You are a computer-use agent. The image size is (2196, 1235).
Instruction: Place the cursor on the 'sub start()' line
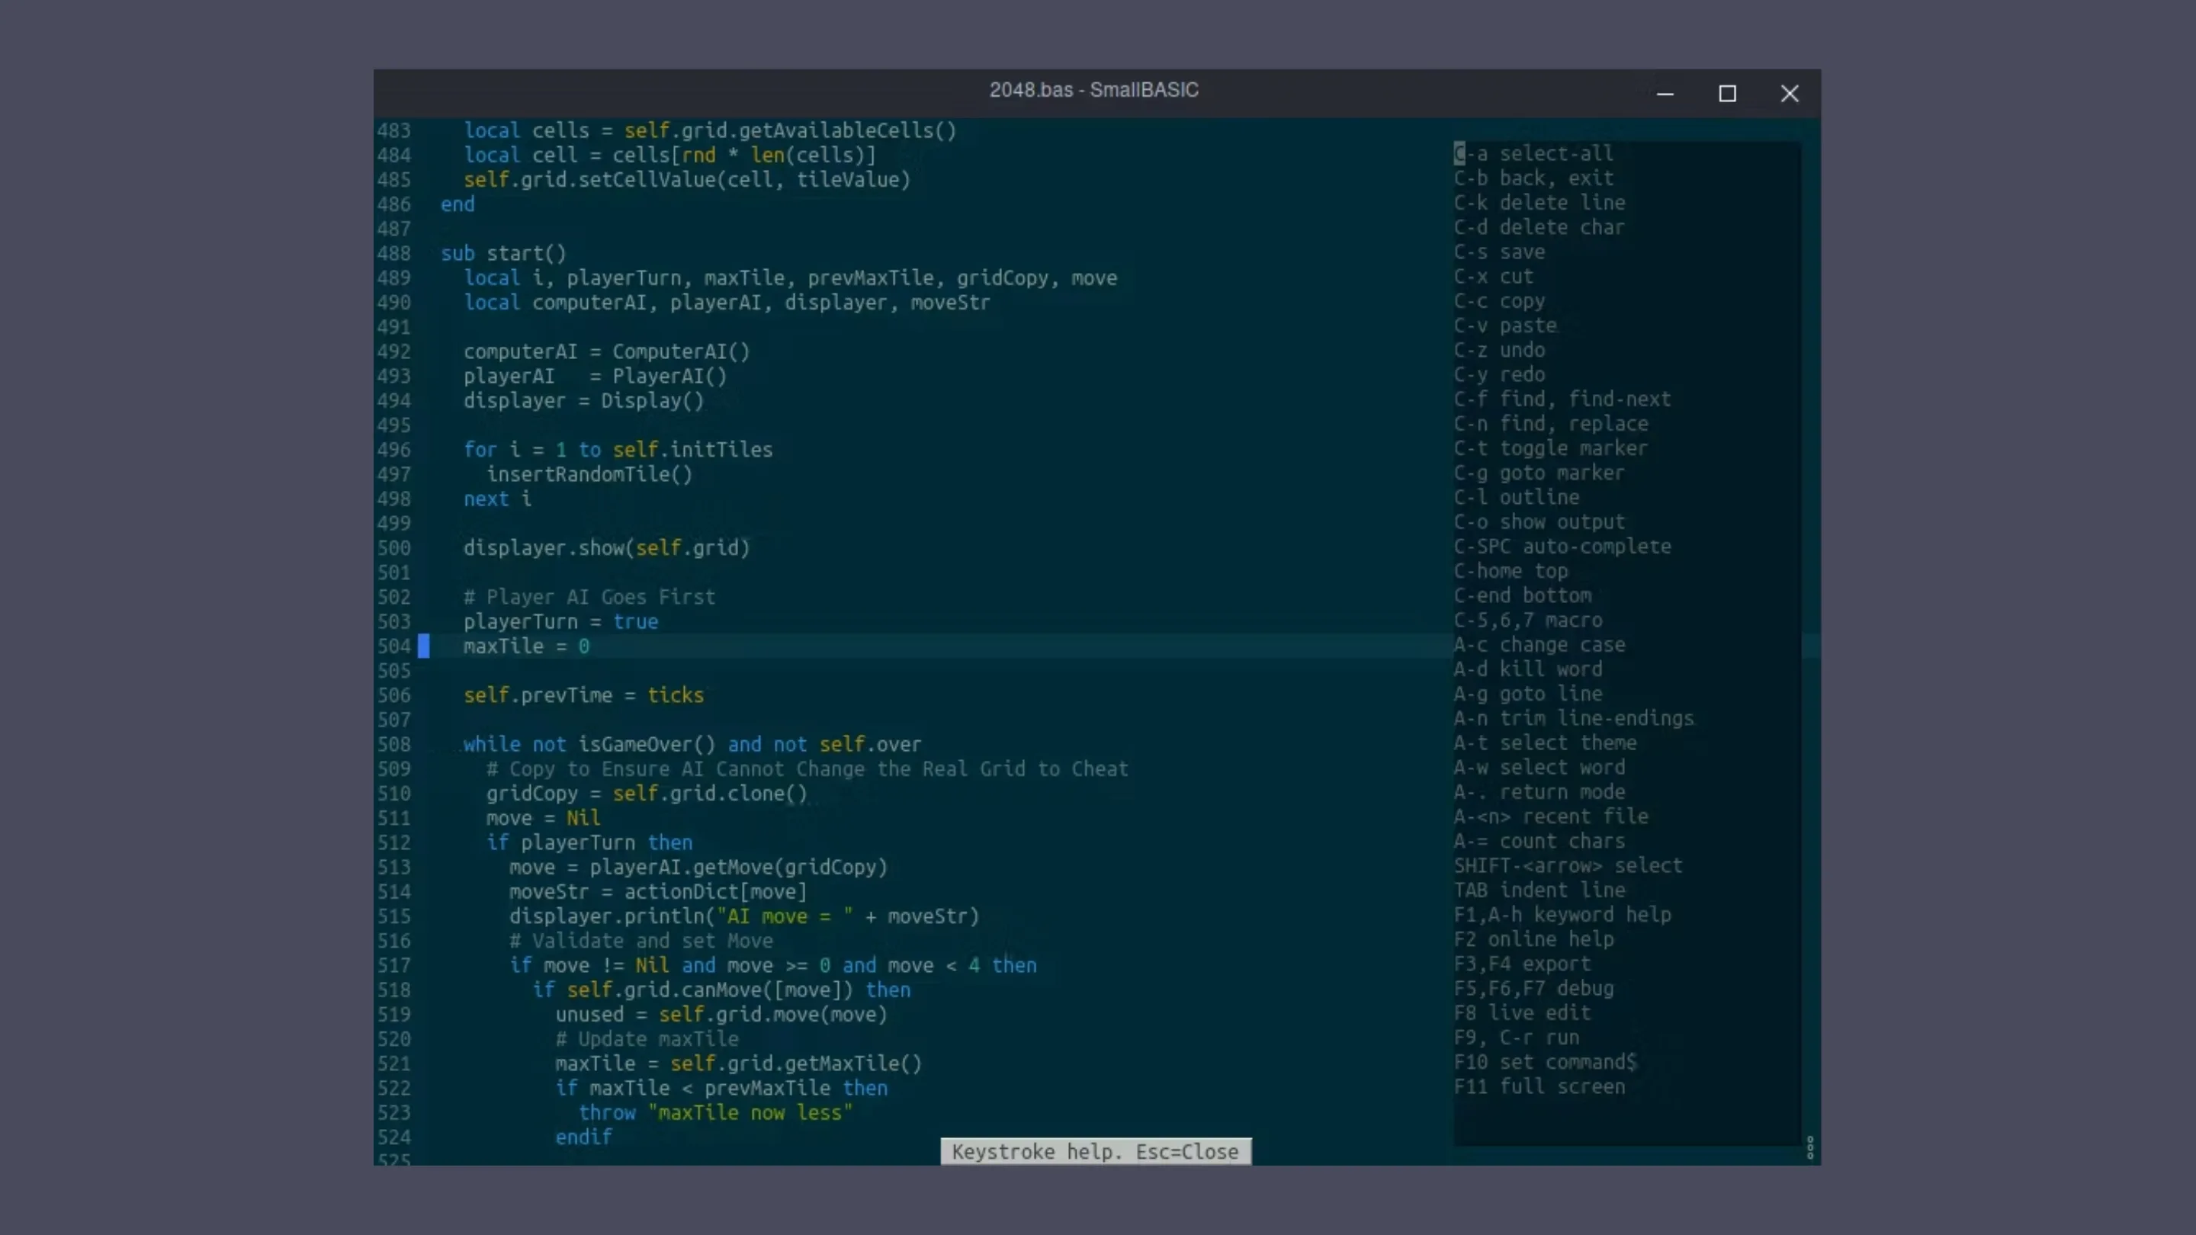503,252
